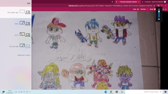Reload the page with the refresh icon
Image resolution: width=168 pixels, height=94 pixels.
(158, 6)
